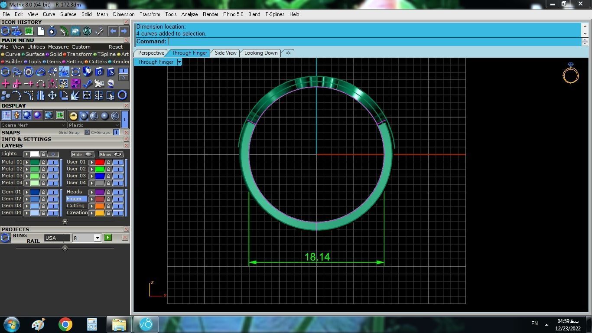Screen dimensions: 592x333
Task: Click the mirror symmetry tool icon
Action: click(40, 95)
